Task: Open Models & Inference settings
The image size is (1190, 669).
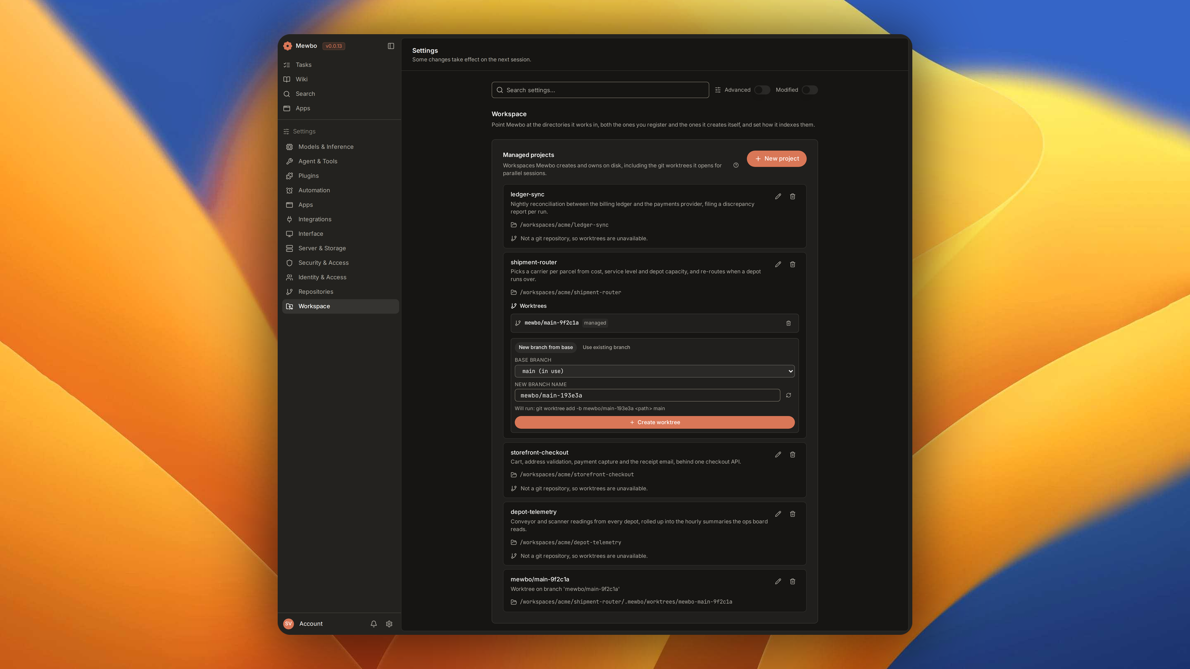Action: tap(340, 147)
